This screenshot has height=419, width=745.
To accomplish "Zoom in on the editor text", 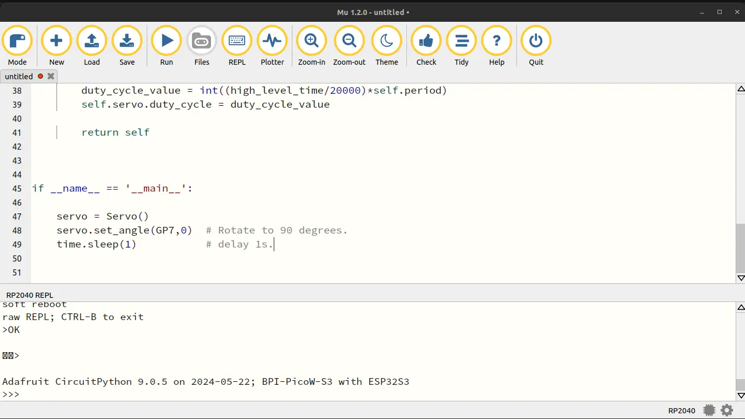I will coord(312,46).
